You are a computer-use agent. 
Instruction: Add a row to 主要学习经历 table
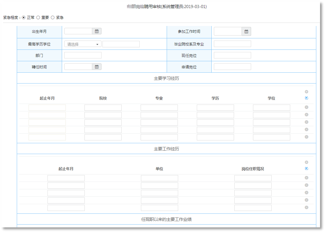click(306, 92)
